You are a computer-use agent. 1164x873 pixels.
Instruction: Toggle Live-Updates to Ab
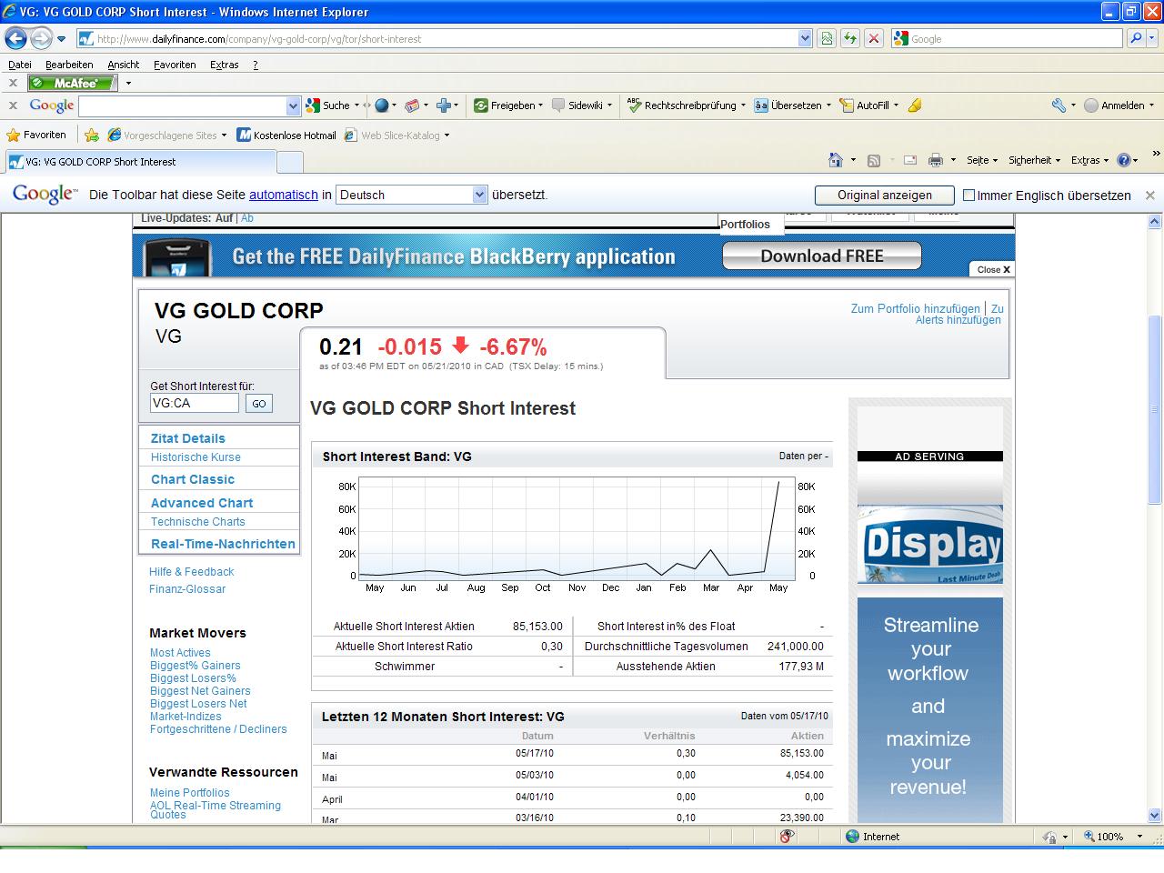(246, 218)
